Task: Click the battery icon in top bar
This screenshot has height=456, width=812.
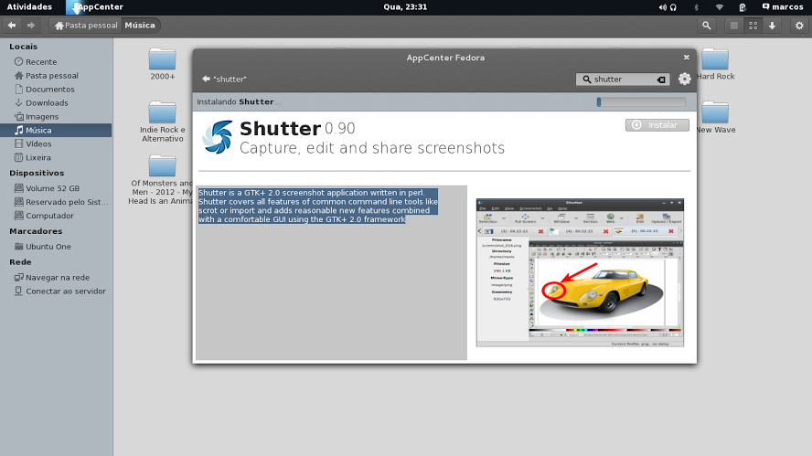Action: click(x=743, y=7)
